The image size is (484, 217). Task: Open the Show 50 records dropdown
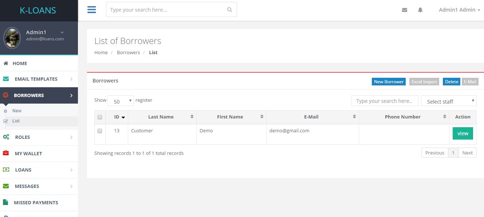pos(121,101)
